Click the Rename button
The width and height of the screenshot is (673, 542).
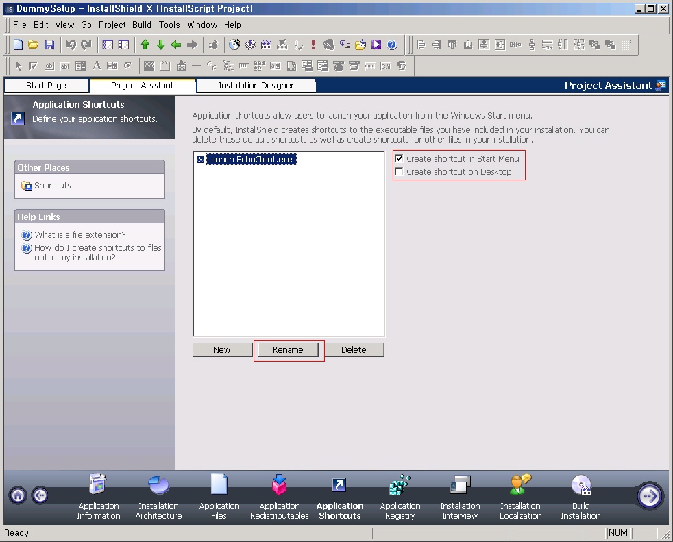point(288,349)
